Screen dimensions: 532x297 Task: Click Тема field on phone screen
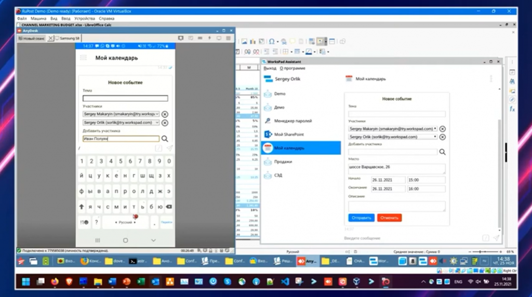click(125, 98)
